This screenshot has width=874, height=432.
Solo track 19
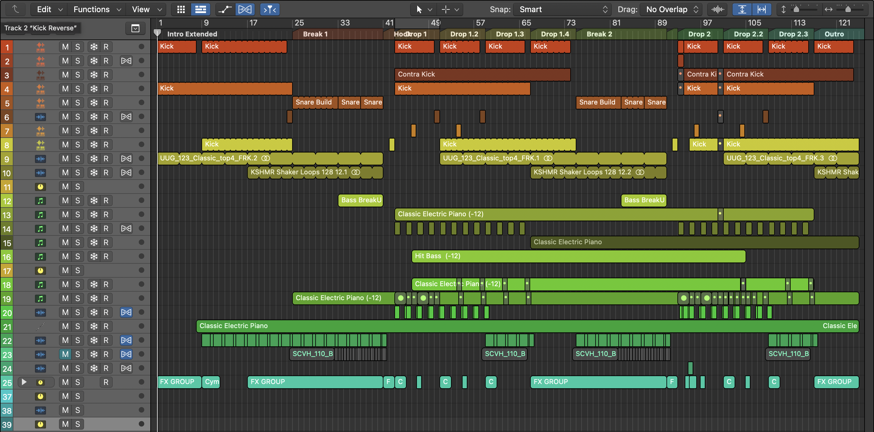pyautogui.click(x=78, y=298)
